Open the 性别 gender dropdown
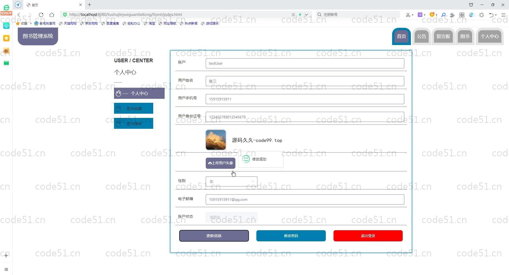 pos(231,181)
